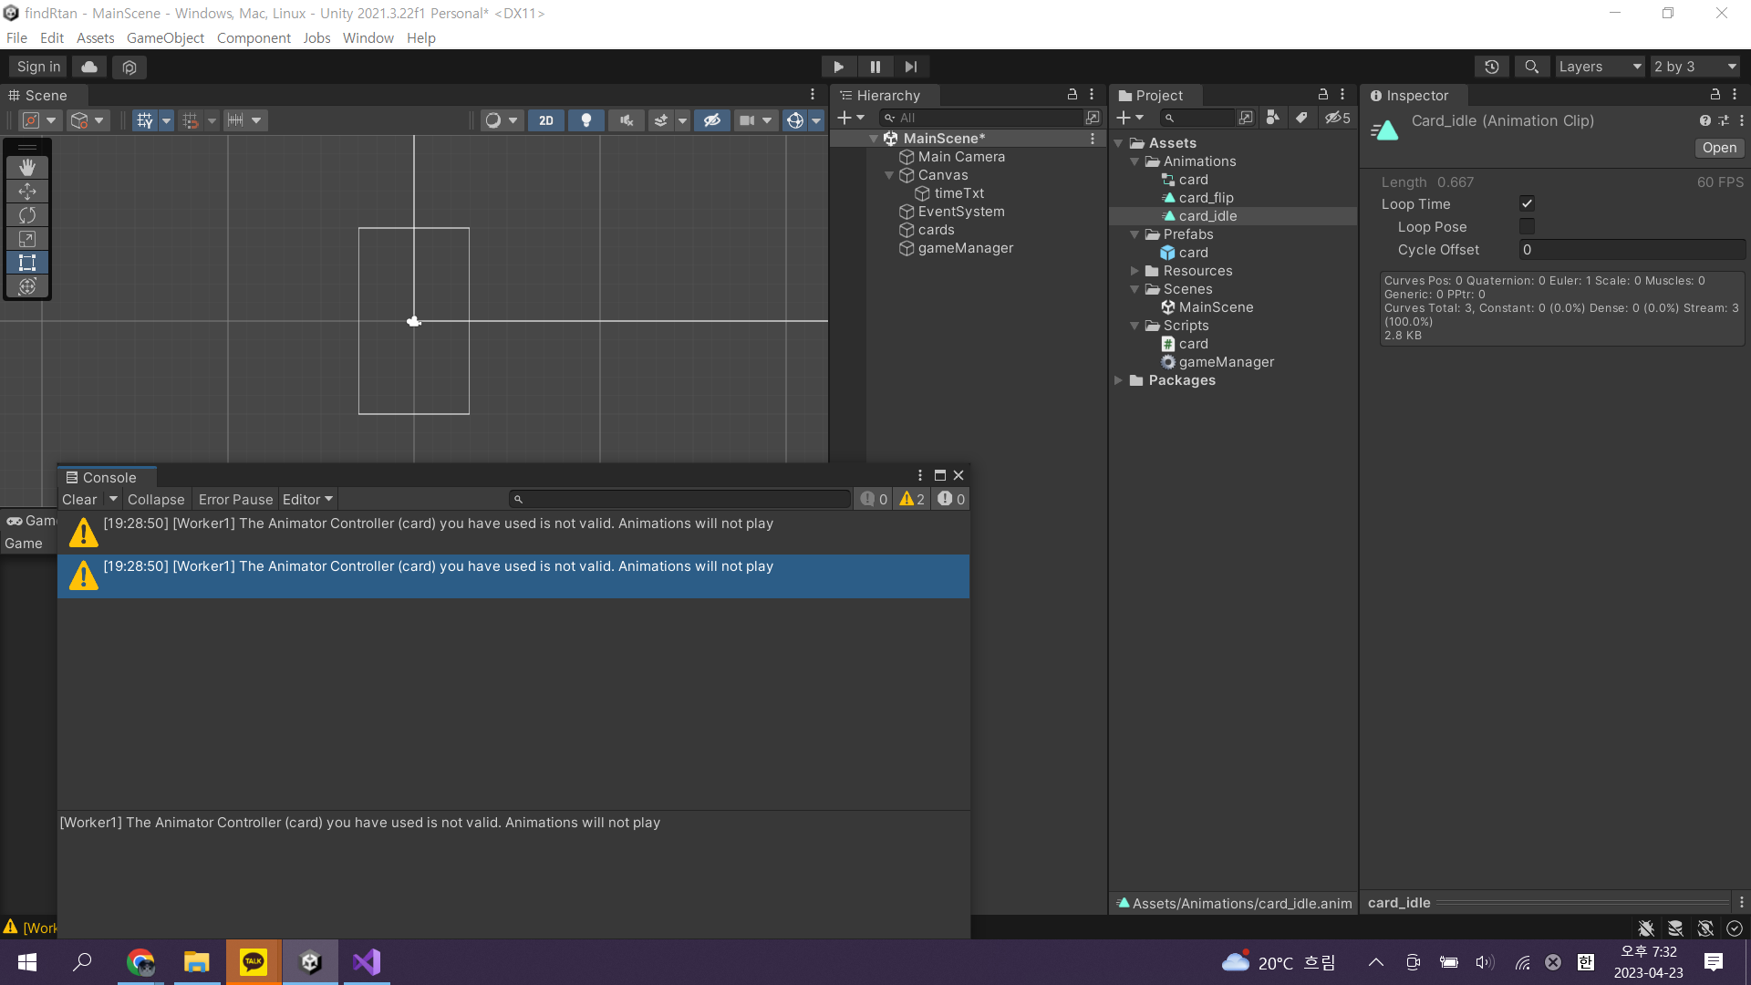
Task: Open Inspector help reference icon
Action: pyautogui.click(x=1704, y=120)
